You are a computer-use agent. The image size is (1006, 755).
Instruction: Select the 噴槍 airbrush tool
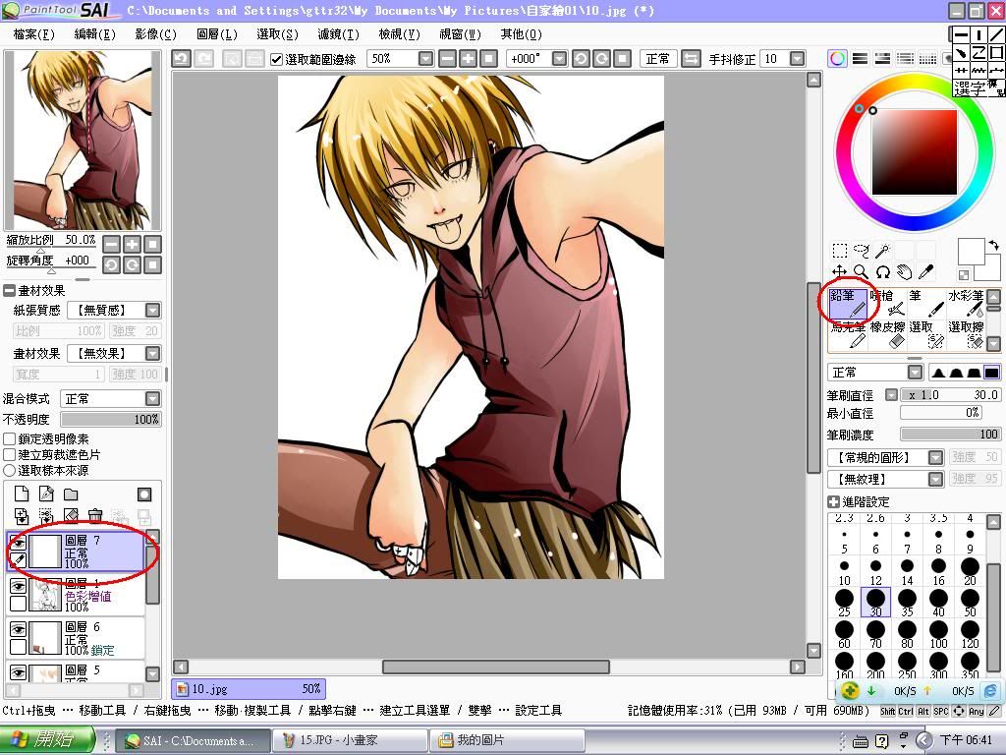pos(887,303)
